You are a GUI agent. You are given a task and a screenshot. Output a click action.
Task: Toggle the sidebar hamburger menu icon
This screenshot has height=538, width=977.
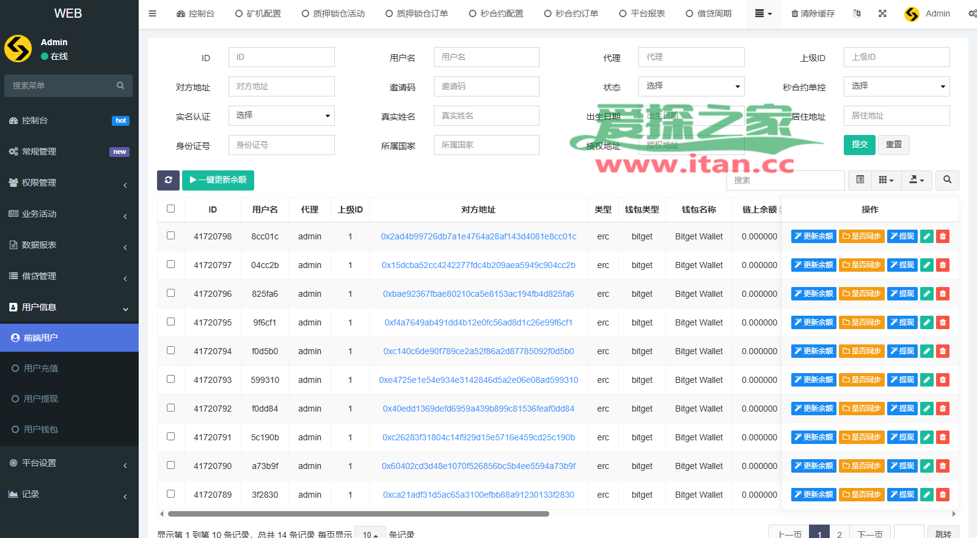point(153,13)
